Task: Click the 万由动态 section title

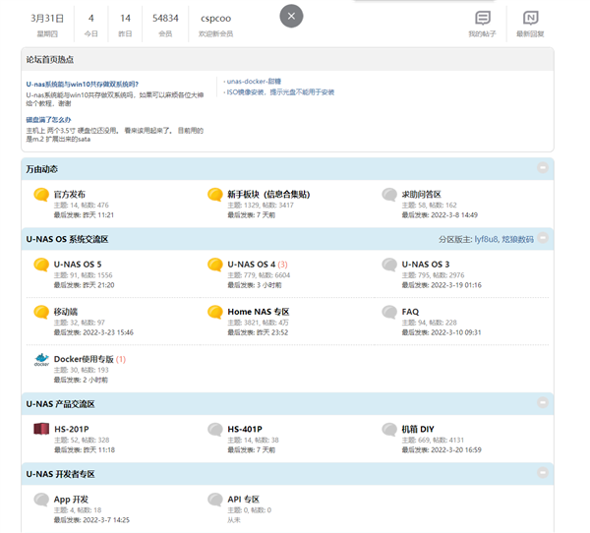Action: tap(41, 169)
